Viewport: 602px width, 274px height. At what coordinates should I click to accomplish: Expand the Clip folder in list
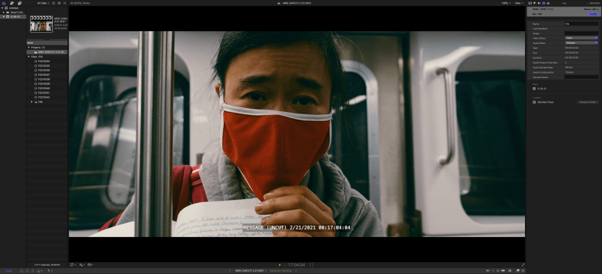click(x=32, y=102)
